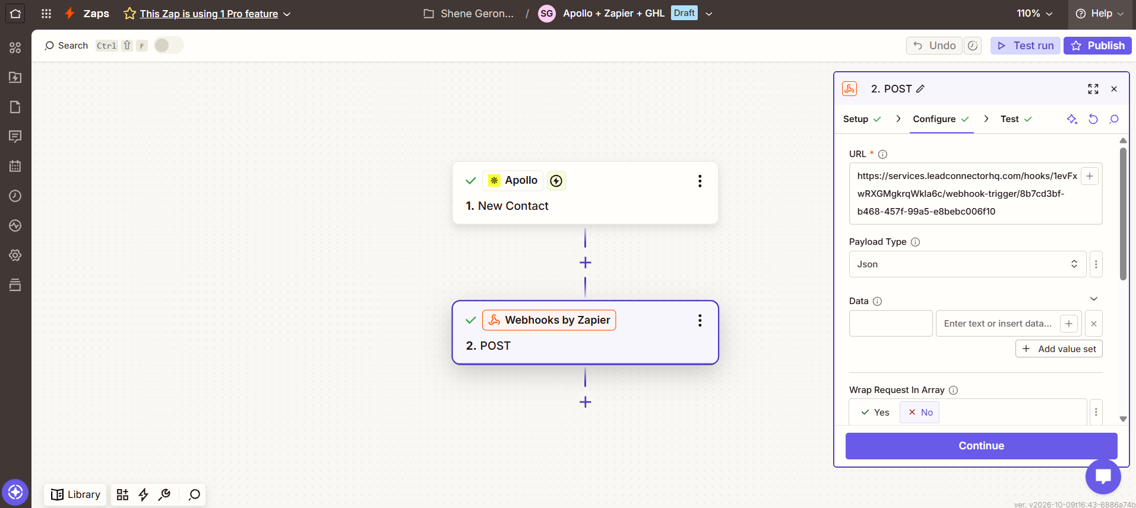Open Zap history clock icon in sidebar

click(15, 196)
